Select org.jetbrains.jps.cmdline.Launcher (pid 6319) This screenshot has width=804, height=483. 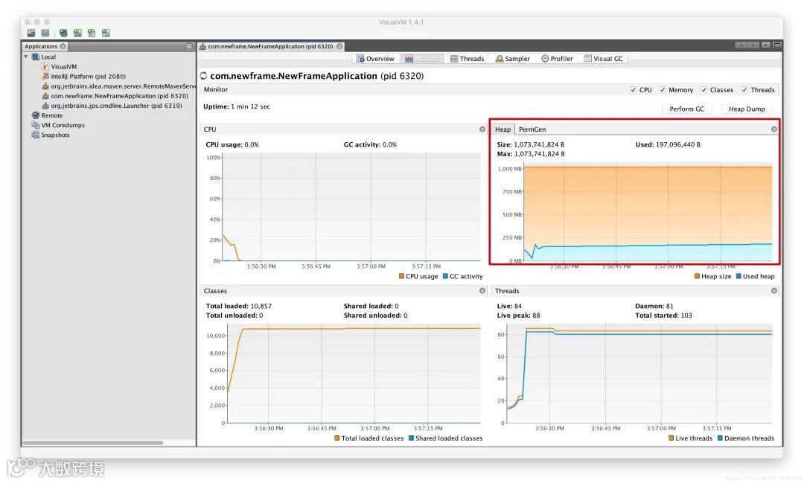(x=116, y=106)
